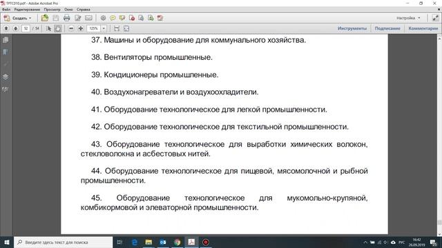Click the fit width scrolling icon

pyautogui.click(x=117, y=28)
